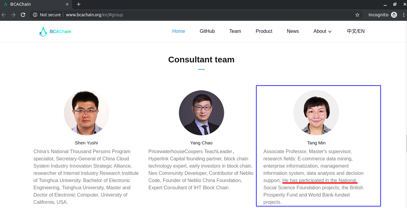Switch language via 中文/EN link
407x208 pixels.
pyautogui.click(x=356, y=31)
